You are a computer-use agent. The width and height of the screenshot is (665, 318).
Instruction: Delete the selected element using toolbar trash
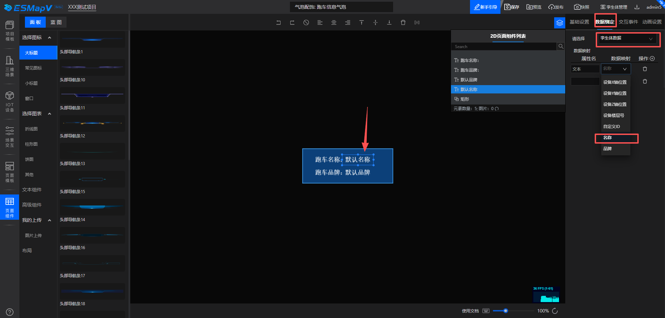(x=403, y=22)
